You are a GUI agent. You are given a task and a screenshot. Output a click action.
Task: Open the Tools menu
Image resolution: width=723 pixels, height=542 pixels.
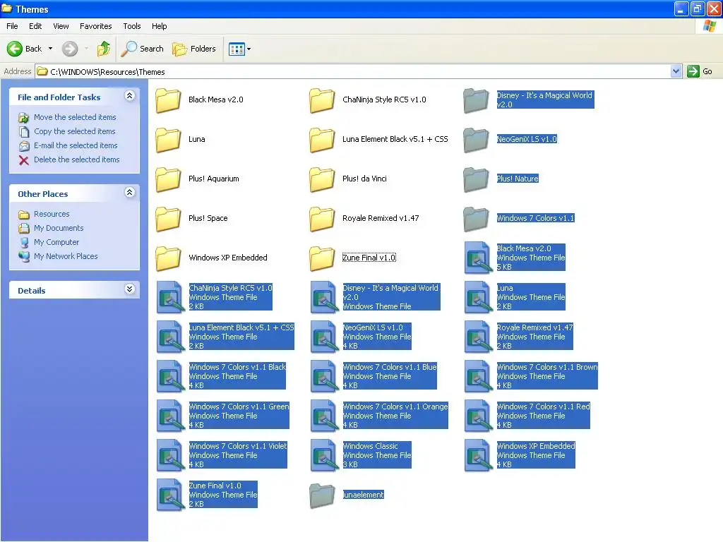pyautogui.click(x=132, y=26)
